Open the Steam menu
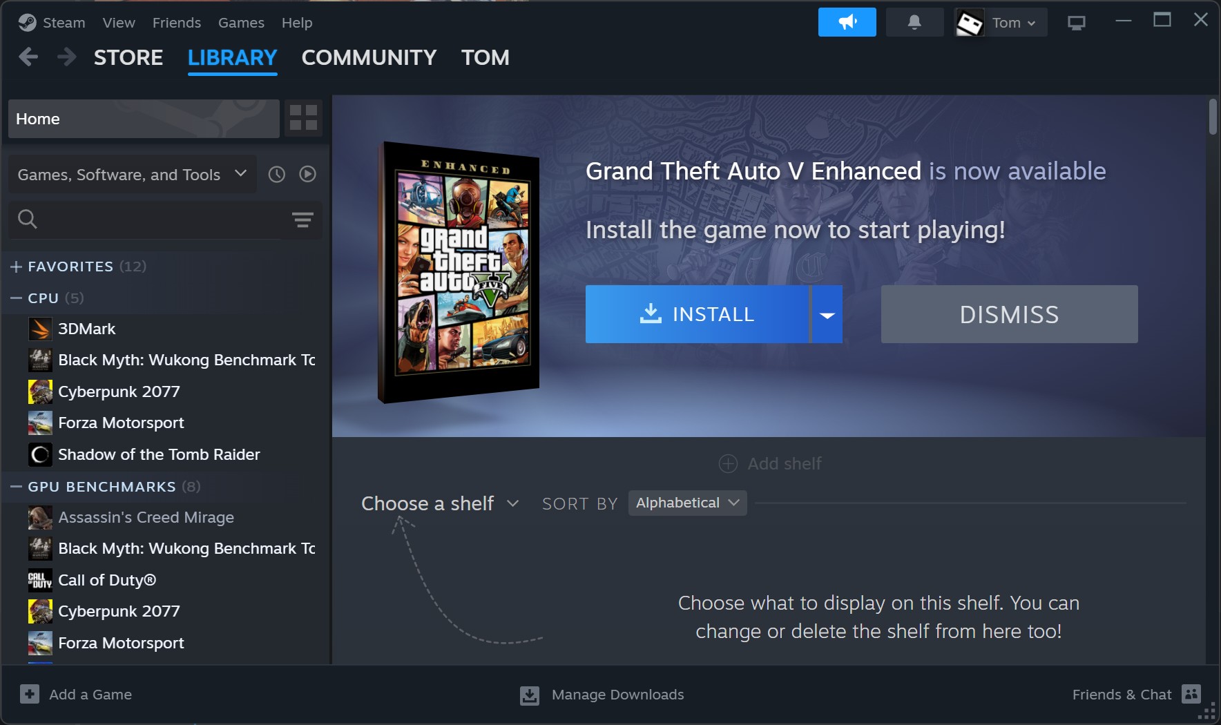The width and height of the screenshot is (1221, 725). coord(64,23)
